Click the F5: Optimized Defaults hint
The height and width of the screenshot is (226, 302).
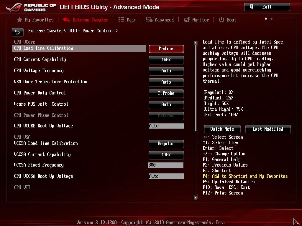(229, 182)
